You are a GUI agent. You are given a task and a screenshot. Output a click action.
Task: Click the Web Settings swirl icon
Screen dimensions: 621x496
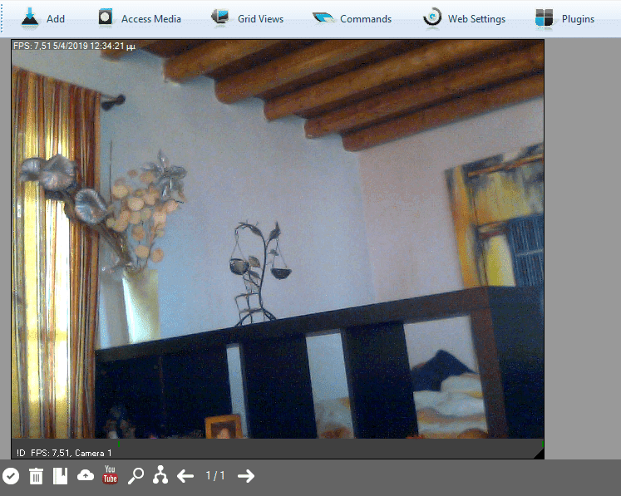pyautogui.click(x=432, y=17)
